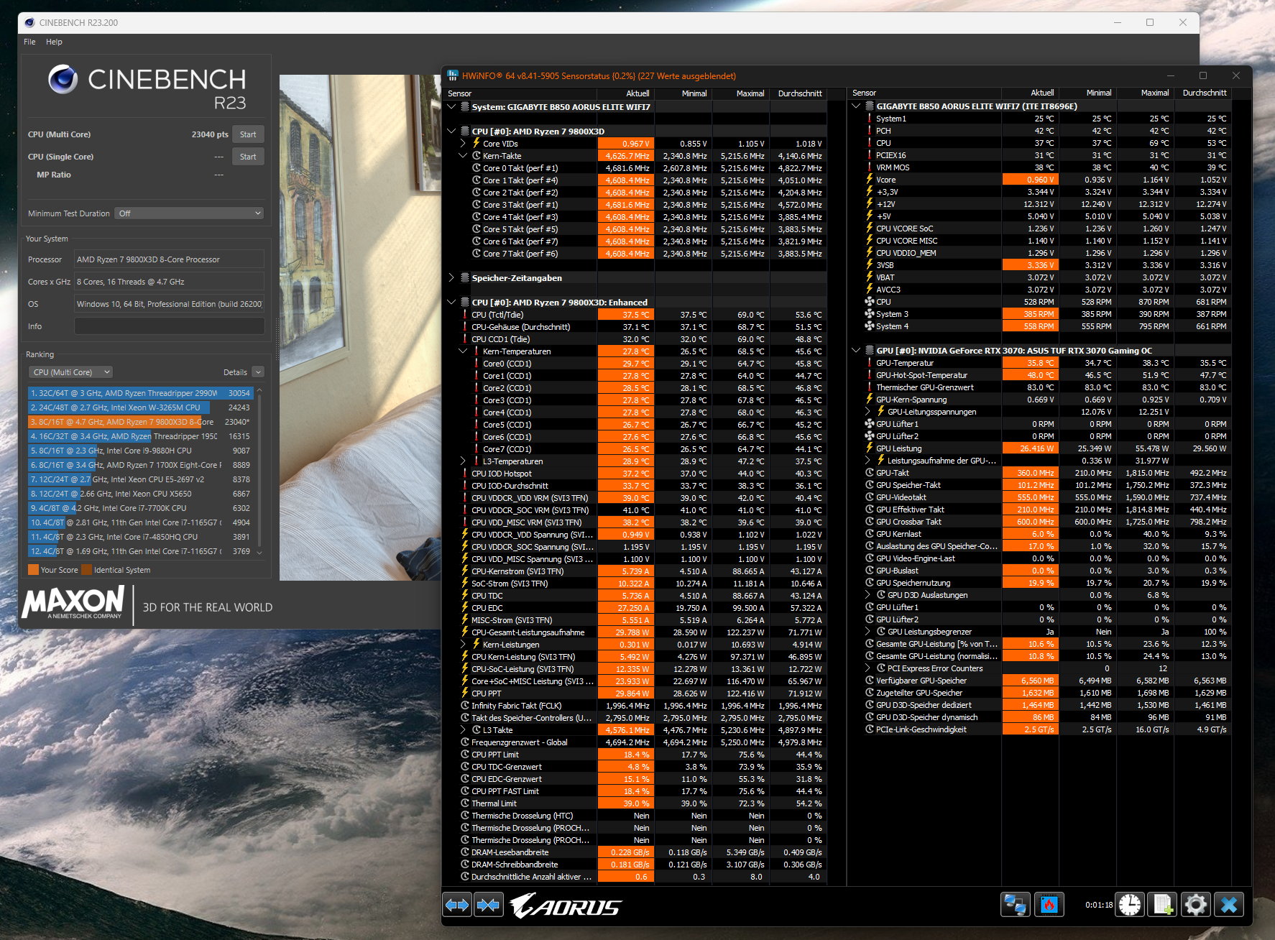Click the Details dropdown arrow in Ranking
Screen dimensions: 1275x940
coord(259,372)
